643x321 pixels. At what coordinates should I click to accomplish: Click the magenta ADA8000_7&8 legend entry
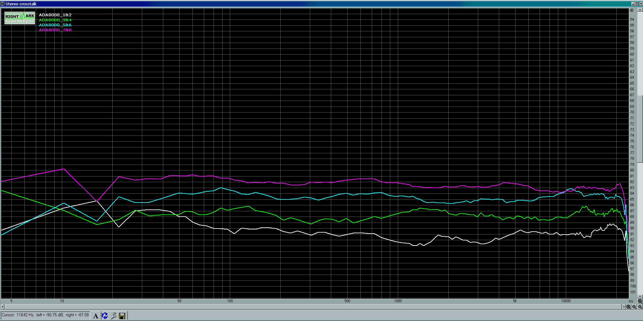(55, 30)
